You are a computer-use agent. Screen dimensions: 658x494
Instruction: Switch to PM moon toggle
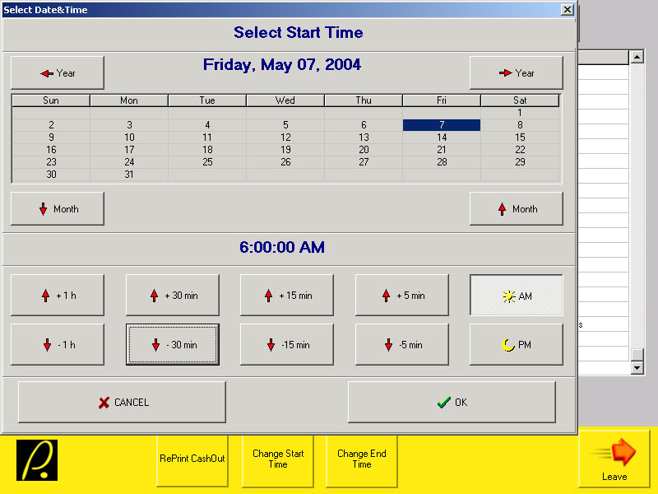click(x=517, y=345)
